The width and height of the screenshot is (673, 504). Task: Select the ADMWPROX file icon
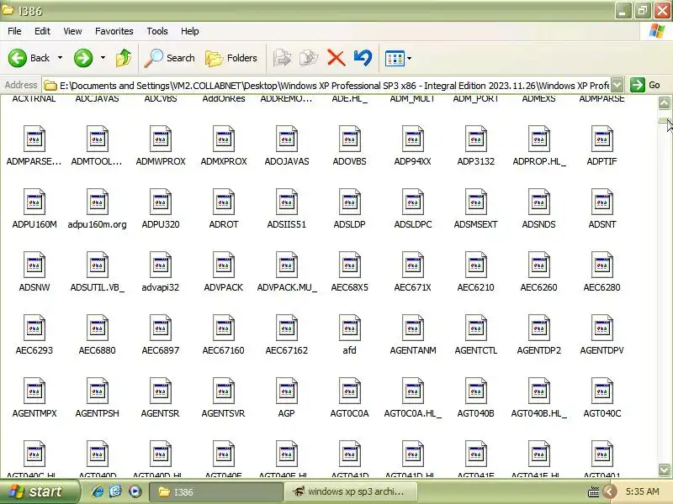161,139
